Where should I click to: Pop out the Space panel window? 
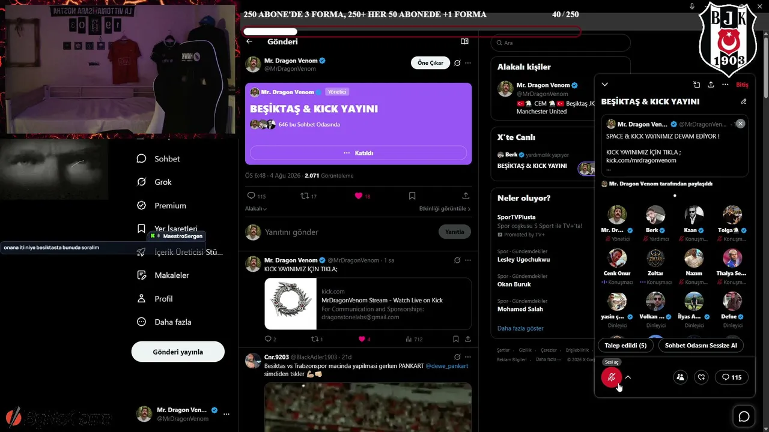point(696,85)
